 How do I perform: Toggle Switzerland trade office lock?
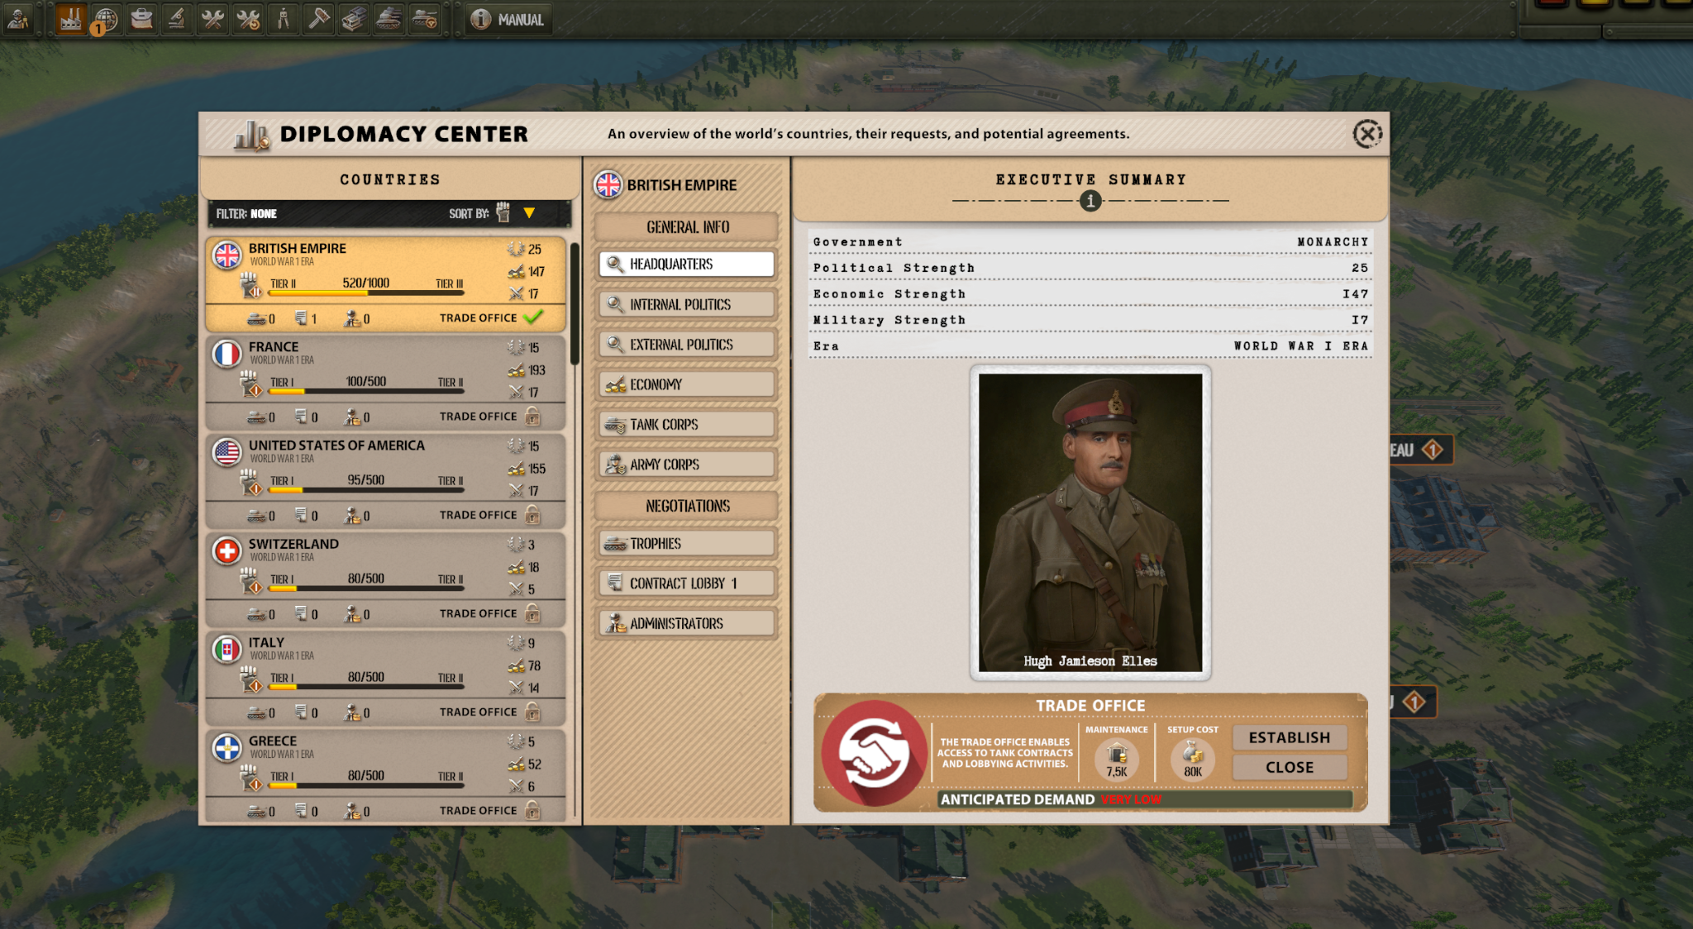point(533,613)
